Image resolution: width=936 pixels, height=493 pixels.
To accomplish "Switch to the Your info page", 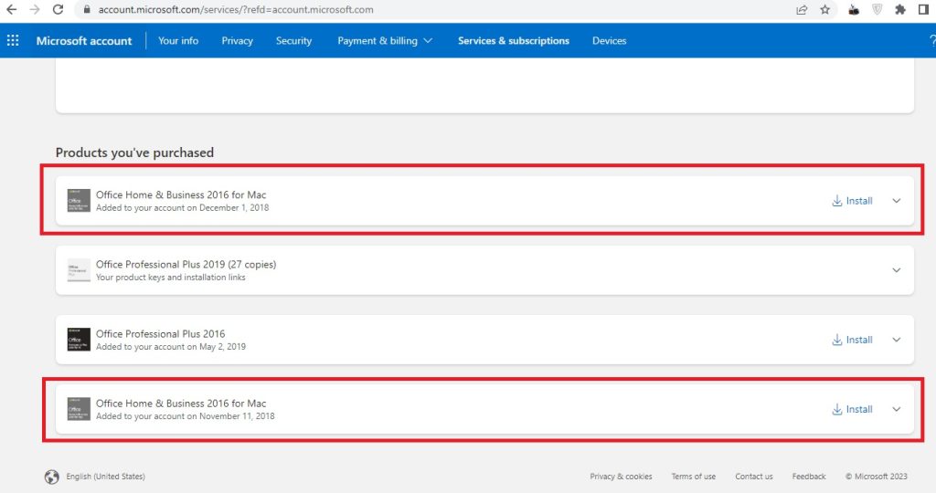I will (x=178, y=40).
